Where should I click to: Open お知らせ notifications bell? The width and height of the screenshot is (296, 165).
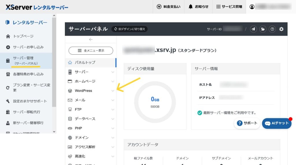click(198, 7)
